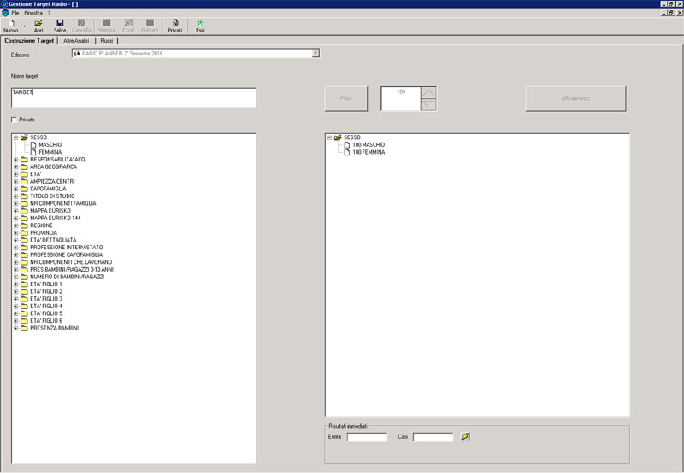684x473 pixels.
Task: Click the Nome target text field
Action: point(133,97)
